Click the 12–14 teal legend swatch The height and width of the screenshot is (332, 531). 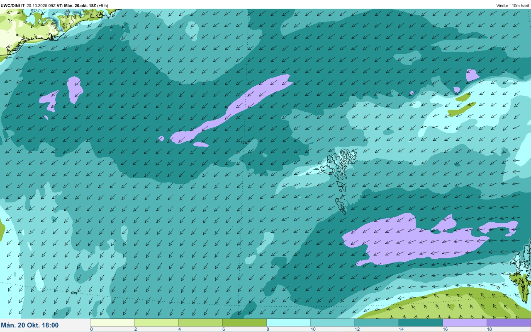[376, 322]
